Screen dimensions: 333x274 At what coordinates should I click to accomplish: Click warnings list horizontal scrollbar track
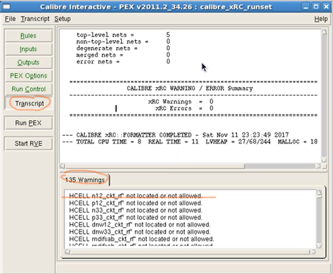pos(190,252)
